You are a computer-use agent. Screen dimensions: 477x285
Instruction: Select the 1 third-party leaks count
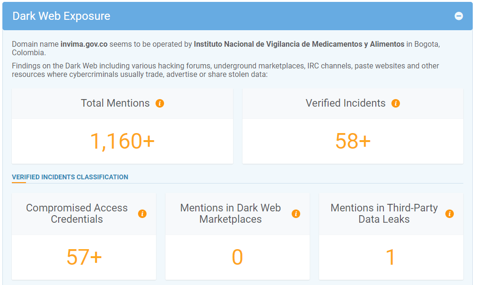pos(390,257)
